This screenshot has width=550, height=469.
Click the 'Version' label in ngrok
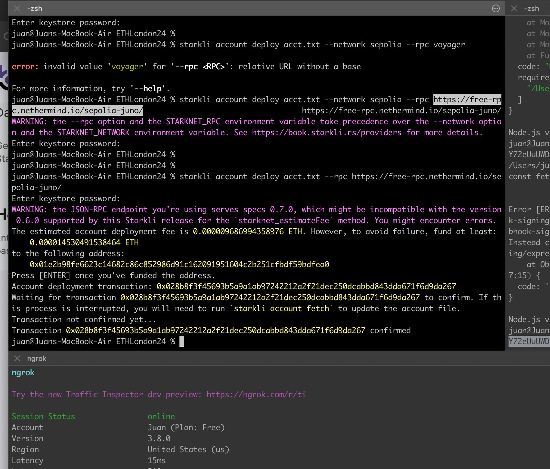pyautogui.click(x=28, y=439)
